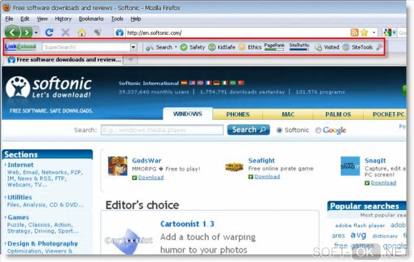Switch to the PHONES platform tab
This screenshot has width=414, height=262.
237,114
